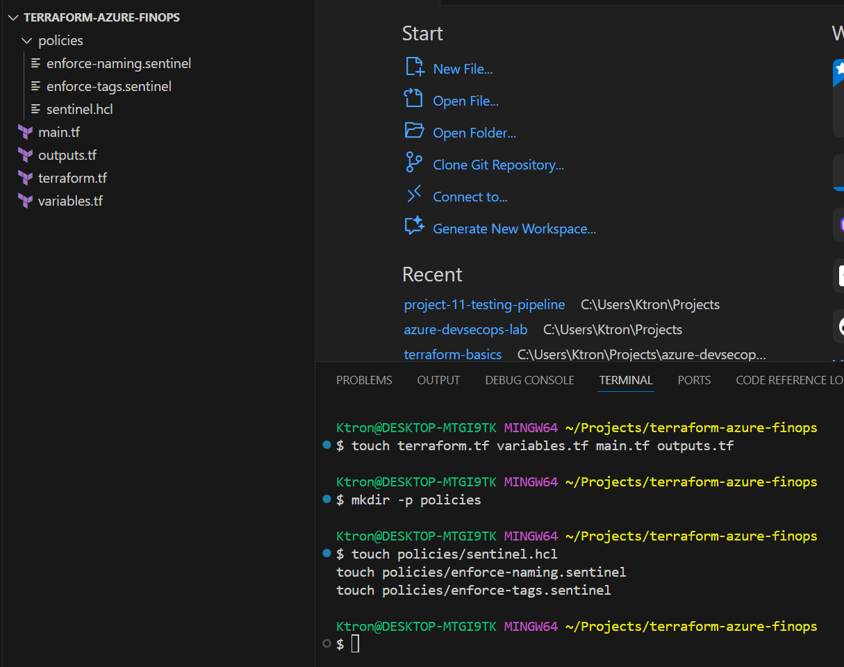The height and width of the screenshot is (667, 844).
Task: Open recent azure-devsecops-lab project
Action: tap(465, 329)
